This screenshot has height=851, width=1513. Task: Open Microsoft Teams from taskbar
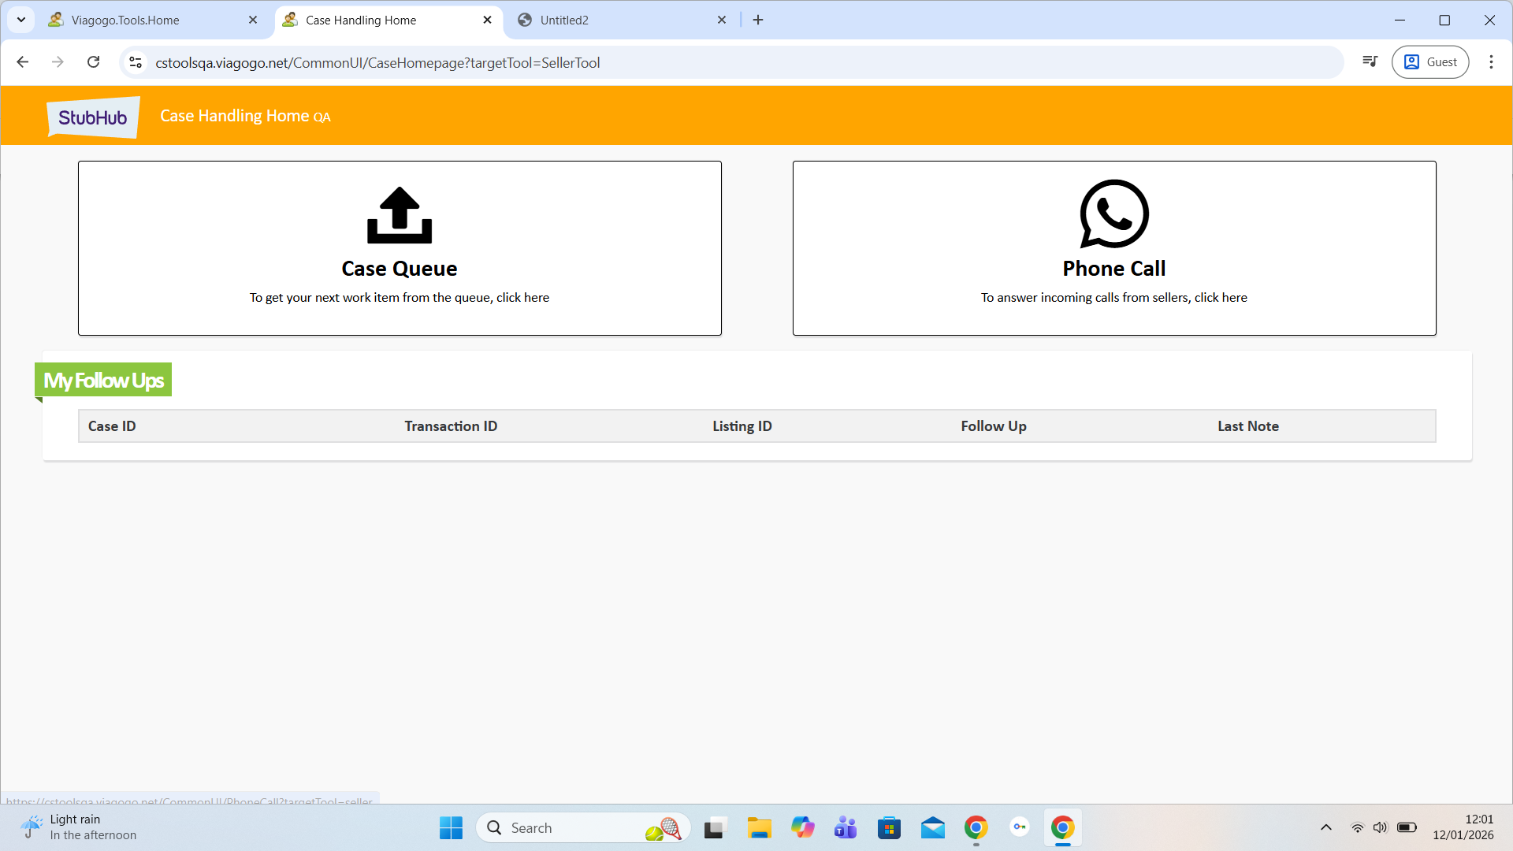pyautogui.click(x=846, y=828)
